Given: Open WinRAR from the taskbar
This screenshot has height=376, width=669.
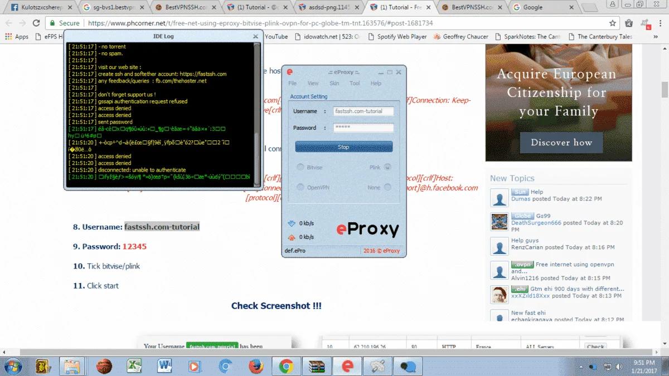Looking at the screenshot, I should [x=317, y=366].
